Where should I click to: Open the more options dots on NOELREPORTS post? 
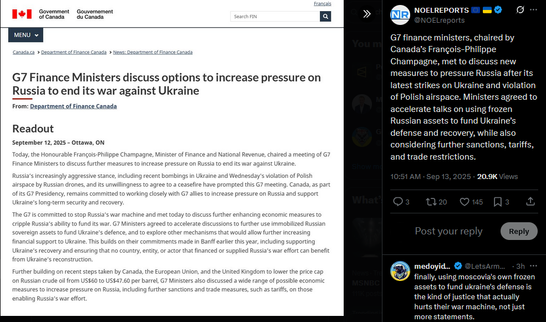(x=533, y=10)
